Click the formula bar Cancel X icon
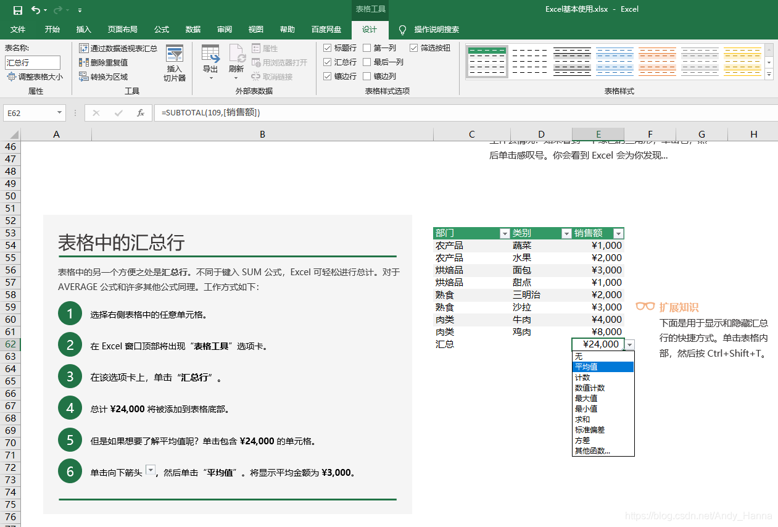 tap(96, 113)
